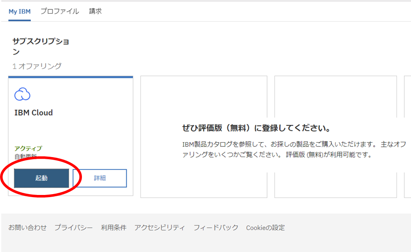Launch IBM Cloud with 起動 button
This screenshot has height=252, width=411.
(x=41, y=178)
